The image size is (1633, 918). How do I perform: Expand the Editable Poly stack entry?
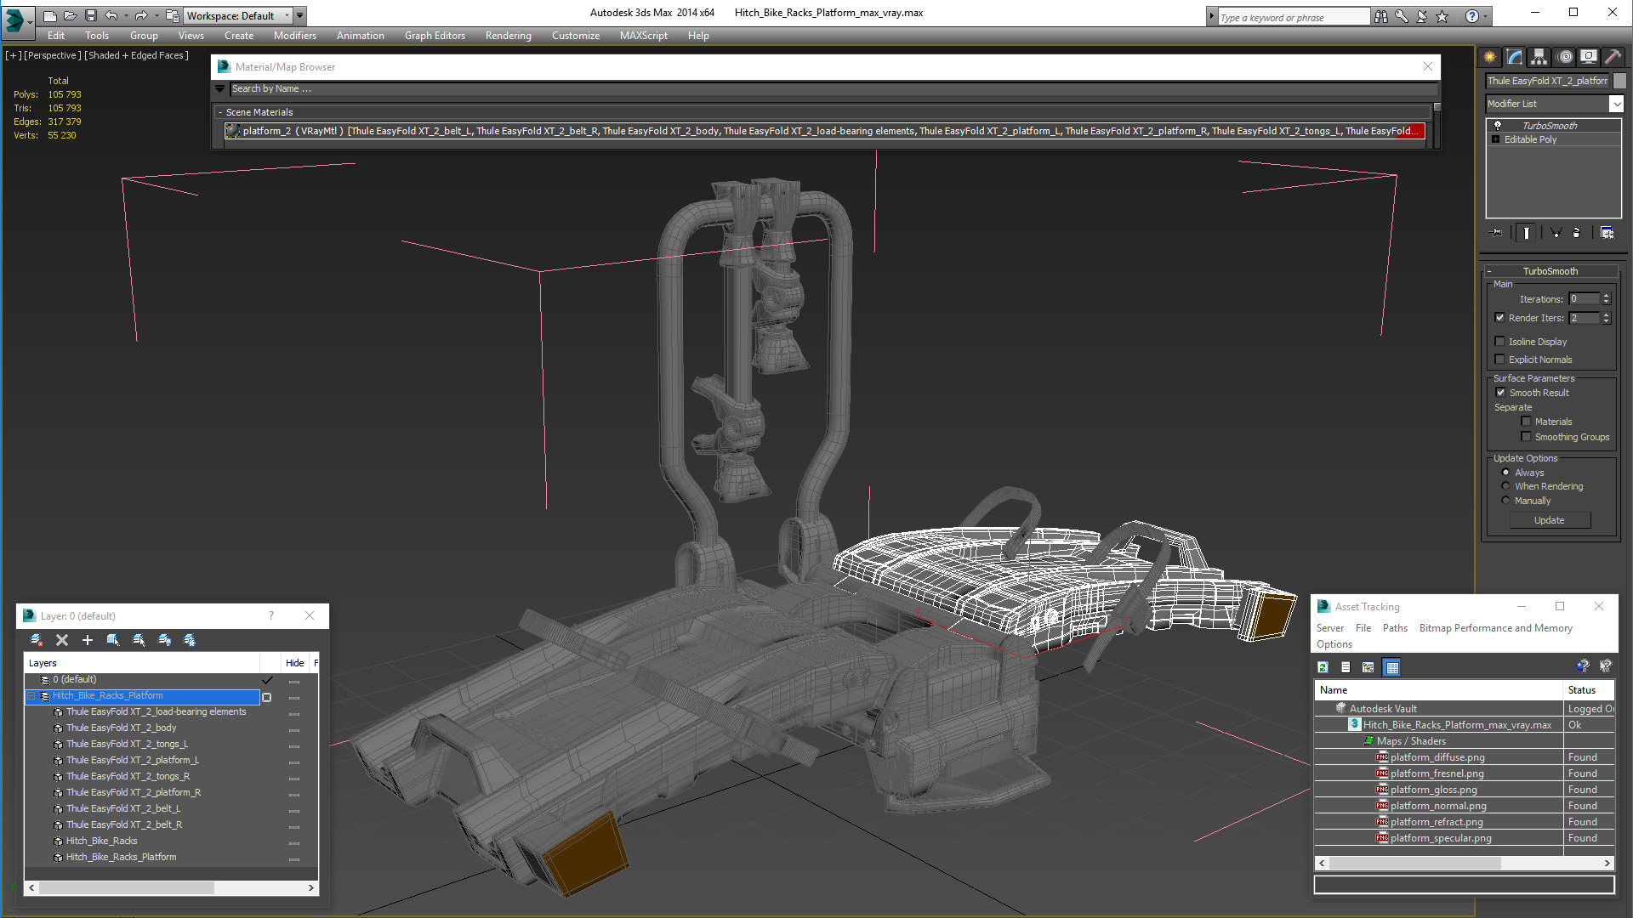pos(1496,139)
